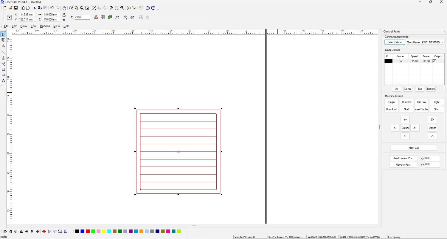Click the Export file icon

point(28,8)
